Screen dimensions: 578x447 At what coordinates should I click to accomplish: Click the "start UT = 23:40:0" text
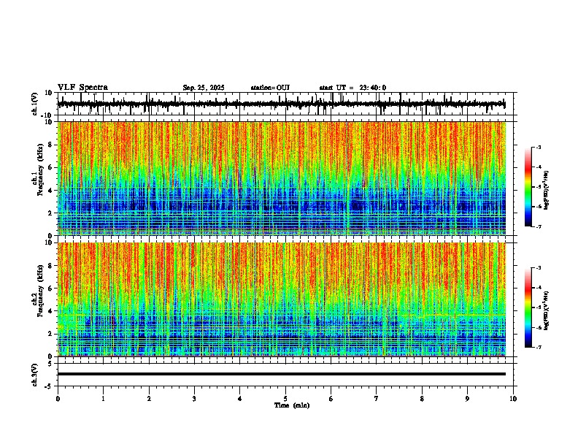pyautogui.click(x=352, y=88)
